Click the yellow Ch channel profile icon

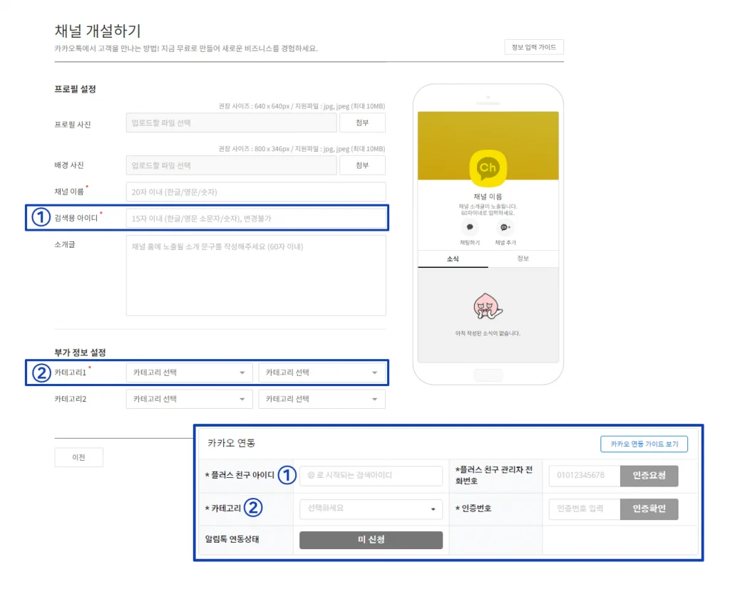[488, 168]
